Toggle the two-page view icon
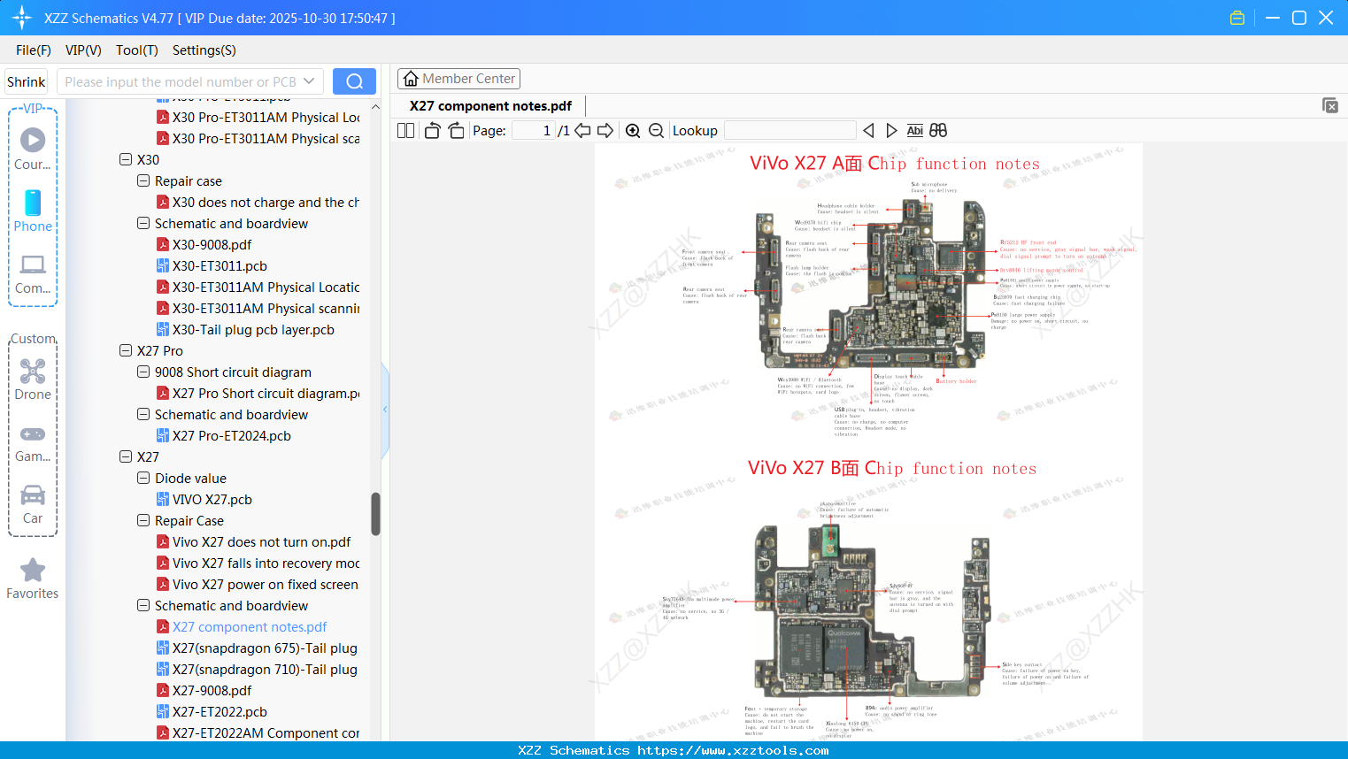This screenshot has width=1348, height=759. coord(405,130)
